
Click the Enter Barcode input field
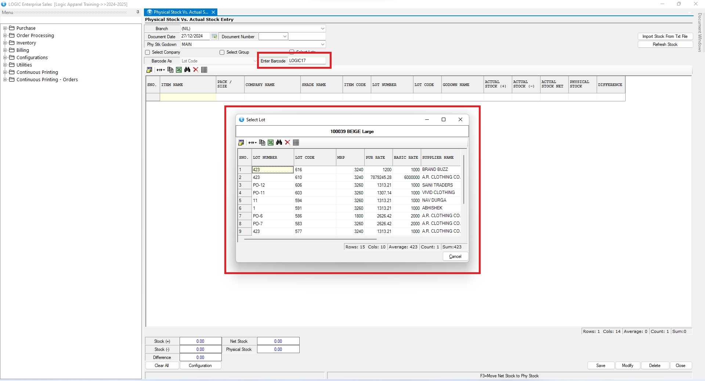307,61
